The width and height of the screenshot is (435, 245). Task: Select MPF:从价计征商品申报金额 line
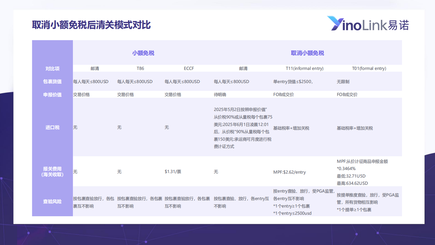point(362,161)
